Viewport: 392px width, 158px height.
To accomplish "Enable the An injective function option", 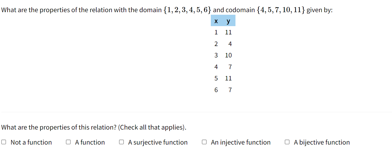I will (204, 142).
